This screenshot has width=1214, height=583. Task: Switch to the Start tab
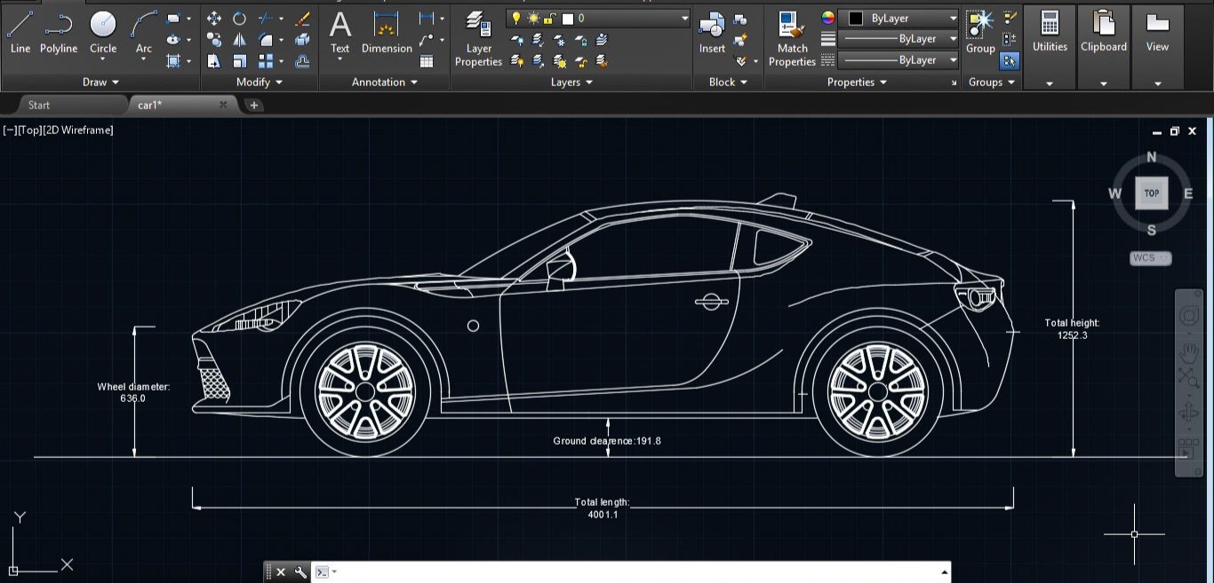tap(39, 105)
